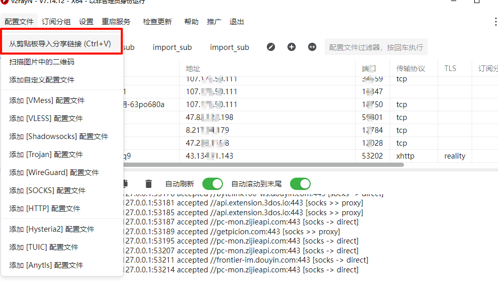Click log line 53181 api.extension.3dos.io
This screenshot has width=498, height=294.
pos(244,203)
